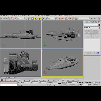Click the Edit Poly modifier button
The width and height of the screenshot is (101, 101).
tap(95, 35)
